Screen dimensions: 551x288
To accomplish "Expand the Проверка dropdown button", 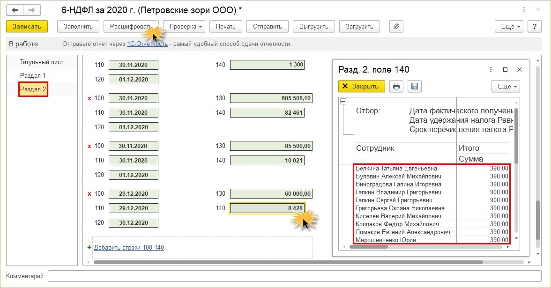I will [184, 26].
